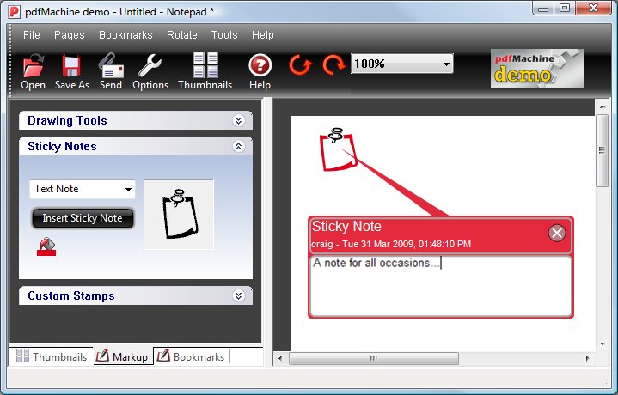Rotate page clockwise
The width and height of the screenshot is (618, 395).
pyautogui.click(x=333, y=65)
